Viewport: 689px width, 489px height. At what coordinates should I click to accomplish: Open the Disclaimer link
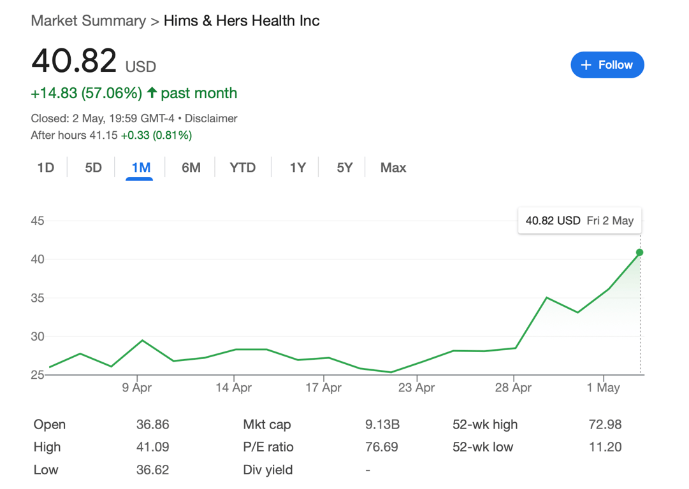tap(211, 118)
